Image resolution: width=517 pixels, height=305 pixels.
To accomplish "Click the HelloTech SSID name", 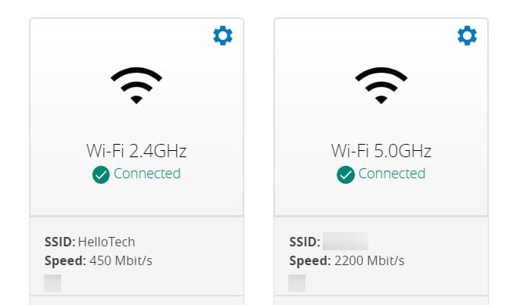I will 107,242.
